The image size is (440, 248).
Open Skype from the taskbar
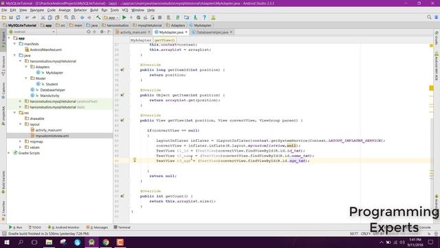[x=78, y=242]
